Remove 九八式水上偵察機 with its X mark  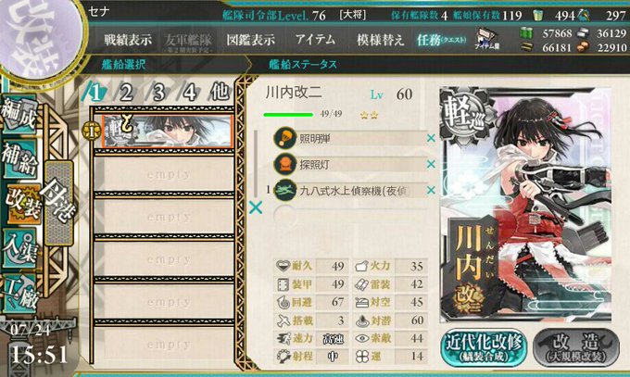pos(431,190)
